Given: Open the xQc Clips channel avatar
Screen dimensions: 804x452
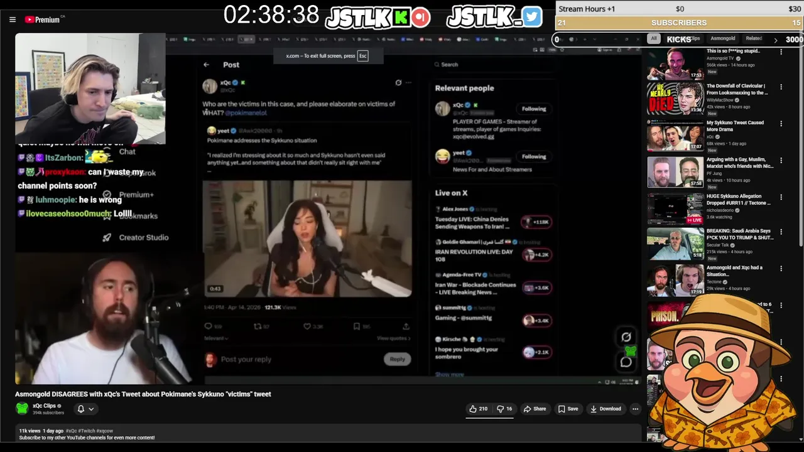Looking at the screenshot, I should point(22,409).
